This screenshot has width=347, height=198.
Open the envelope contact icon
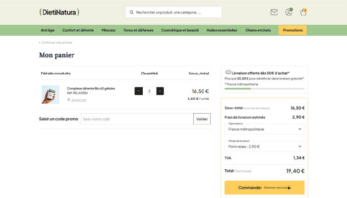point(274,12)
